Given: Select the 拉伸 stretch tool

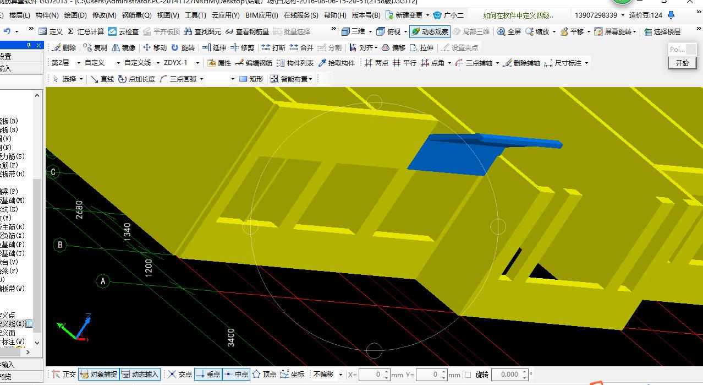Looking at the screenshot, I should coord(422,47).
